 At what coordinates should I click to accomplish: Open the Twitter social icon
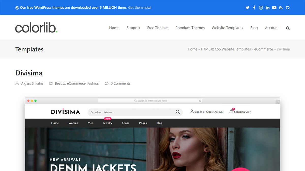[x=247, y=8]
